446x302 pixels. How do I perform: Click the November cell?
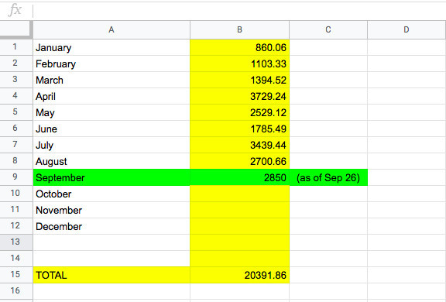(111, 210)
